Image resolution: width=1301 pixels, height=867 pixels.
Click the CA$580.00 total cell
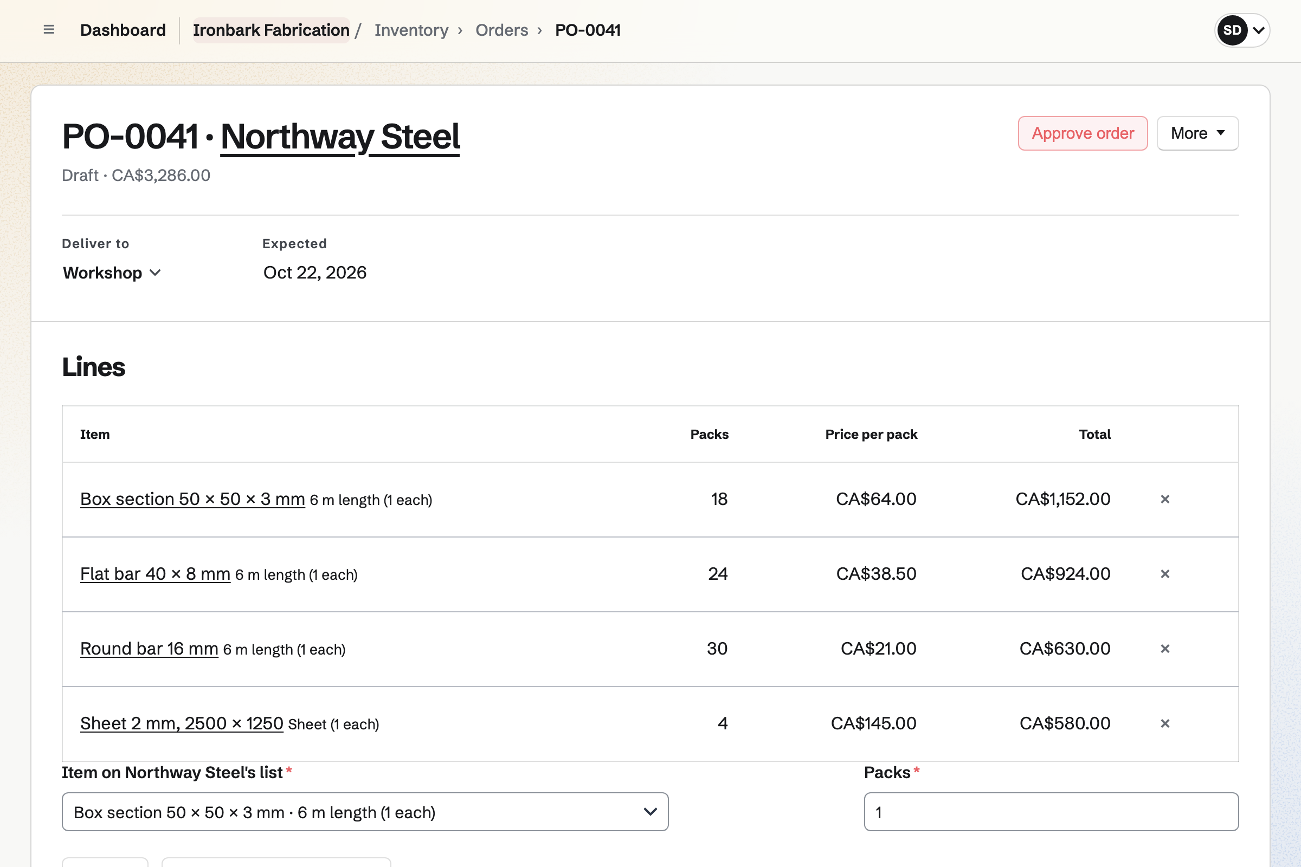click(1065, 723)
